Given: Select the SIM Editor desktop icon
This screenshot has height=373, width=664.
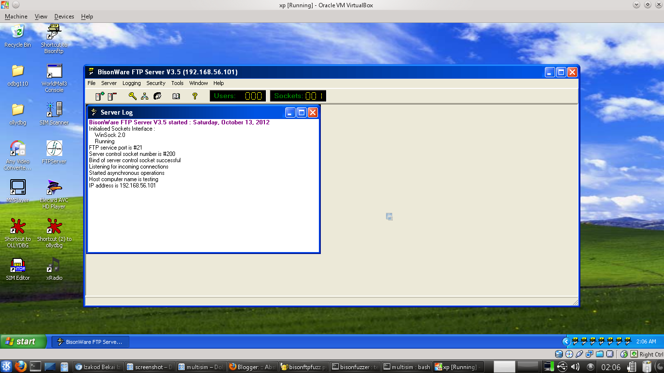Looking at the screenshot, I should click(x=17, y=270).
